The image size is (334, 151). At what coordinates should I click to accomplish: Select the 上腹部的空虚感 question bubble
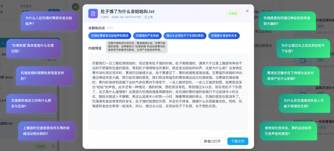pos(46,131)
